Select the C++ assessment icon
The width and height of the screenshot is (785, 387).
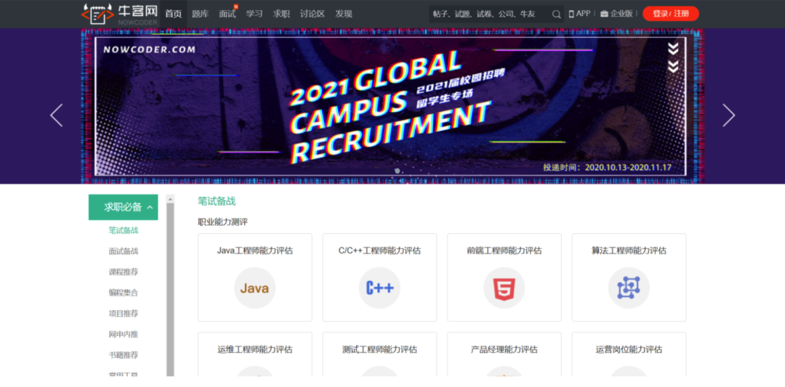coord(379,288)
